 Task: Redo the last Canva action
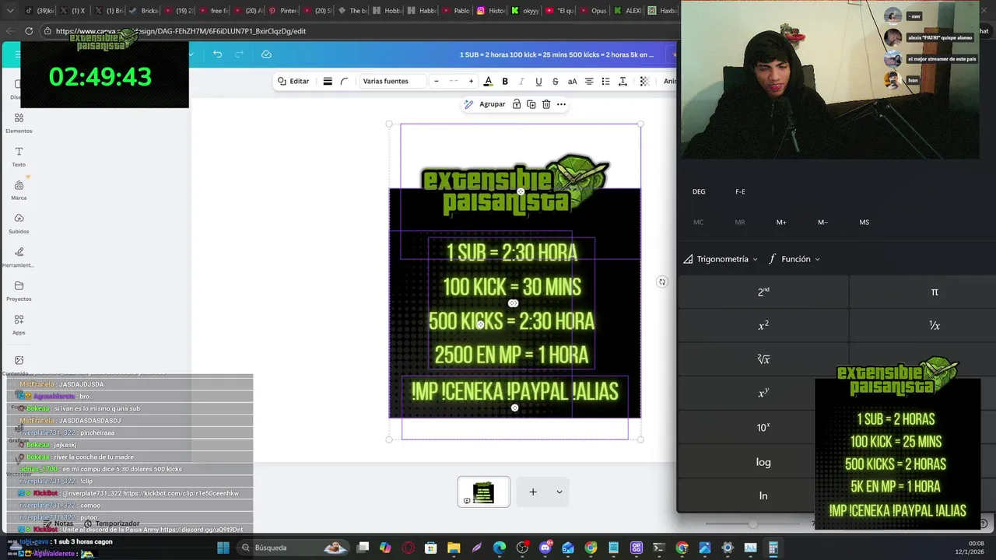[240, 54]
